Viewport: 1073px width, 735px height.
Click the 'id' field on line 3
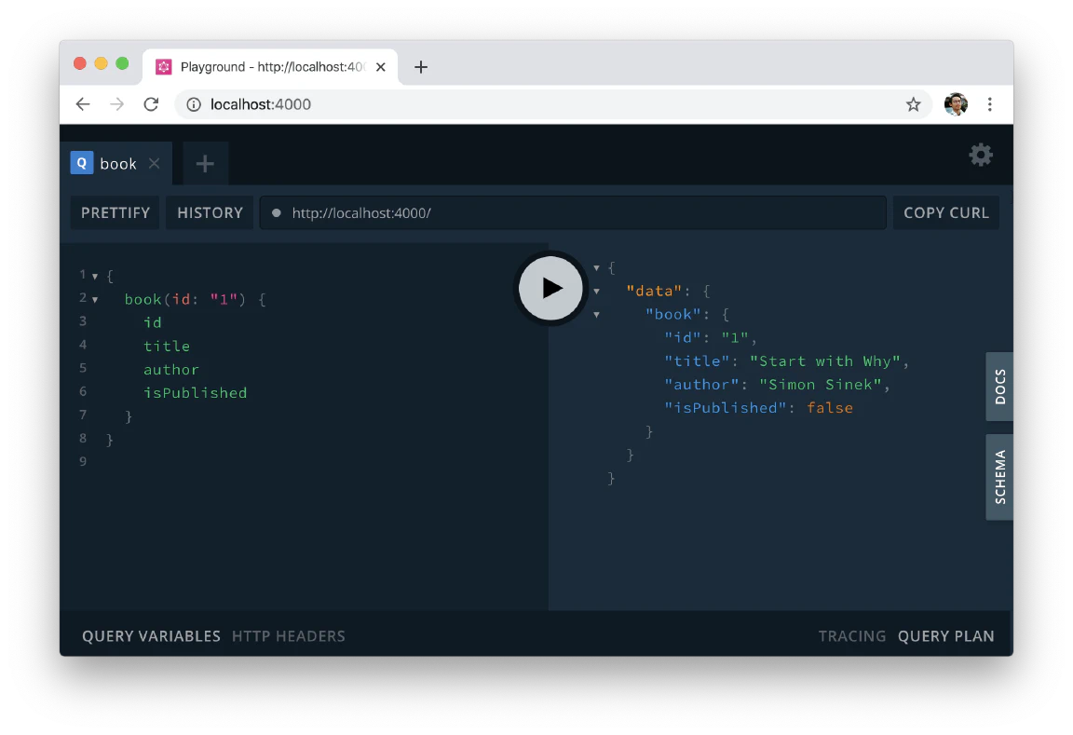pos(153,322)
